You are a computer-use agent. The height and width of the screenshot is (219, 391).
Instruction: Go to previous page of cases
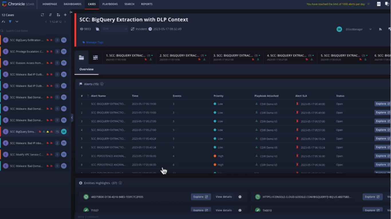[x=46, y=22]
